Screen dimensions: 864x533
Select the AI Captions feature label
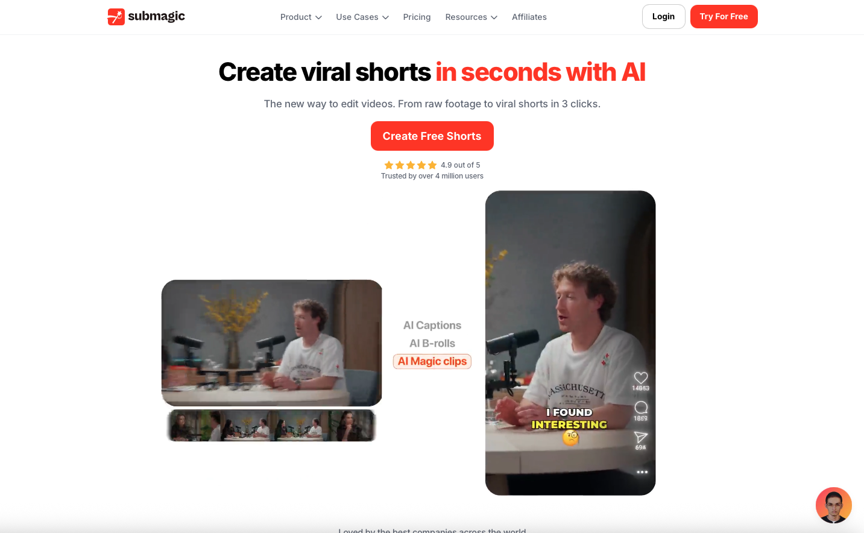tap(432, 326)
